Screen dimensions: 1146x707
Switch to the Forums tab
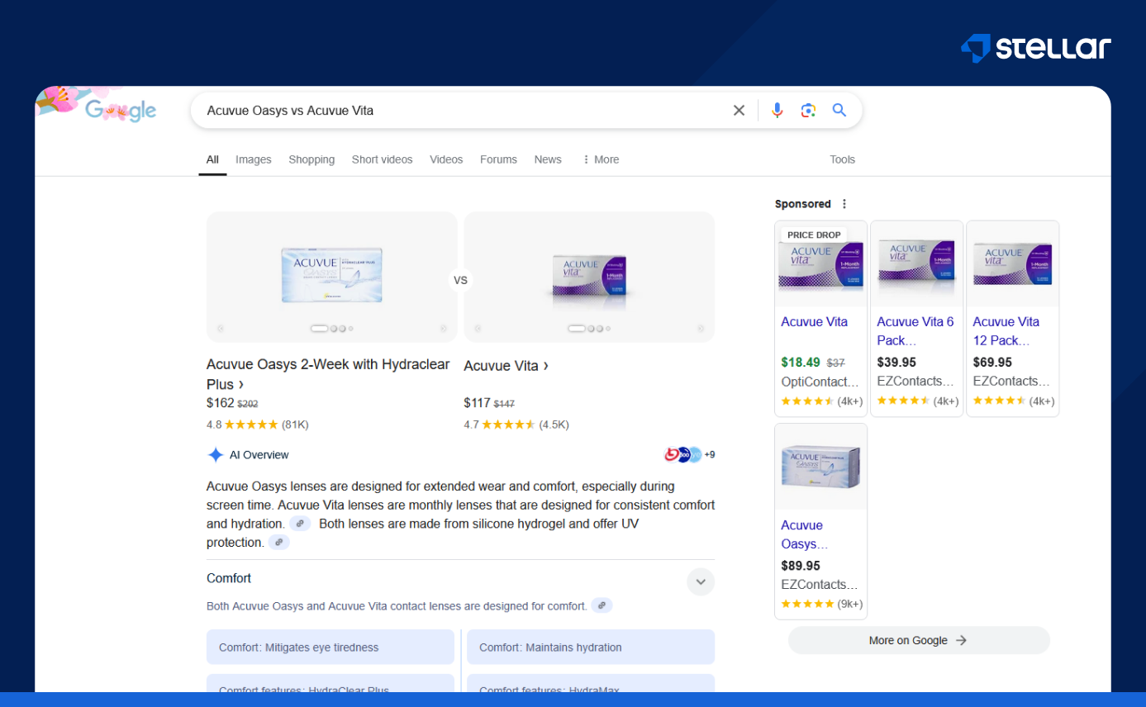(498, 159)
